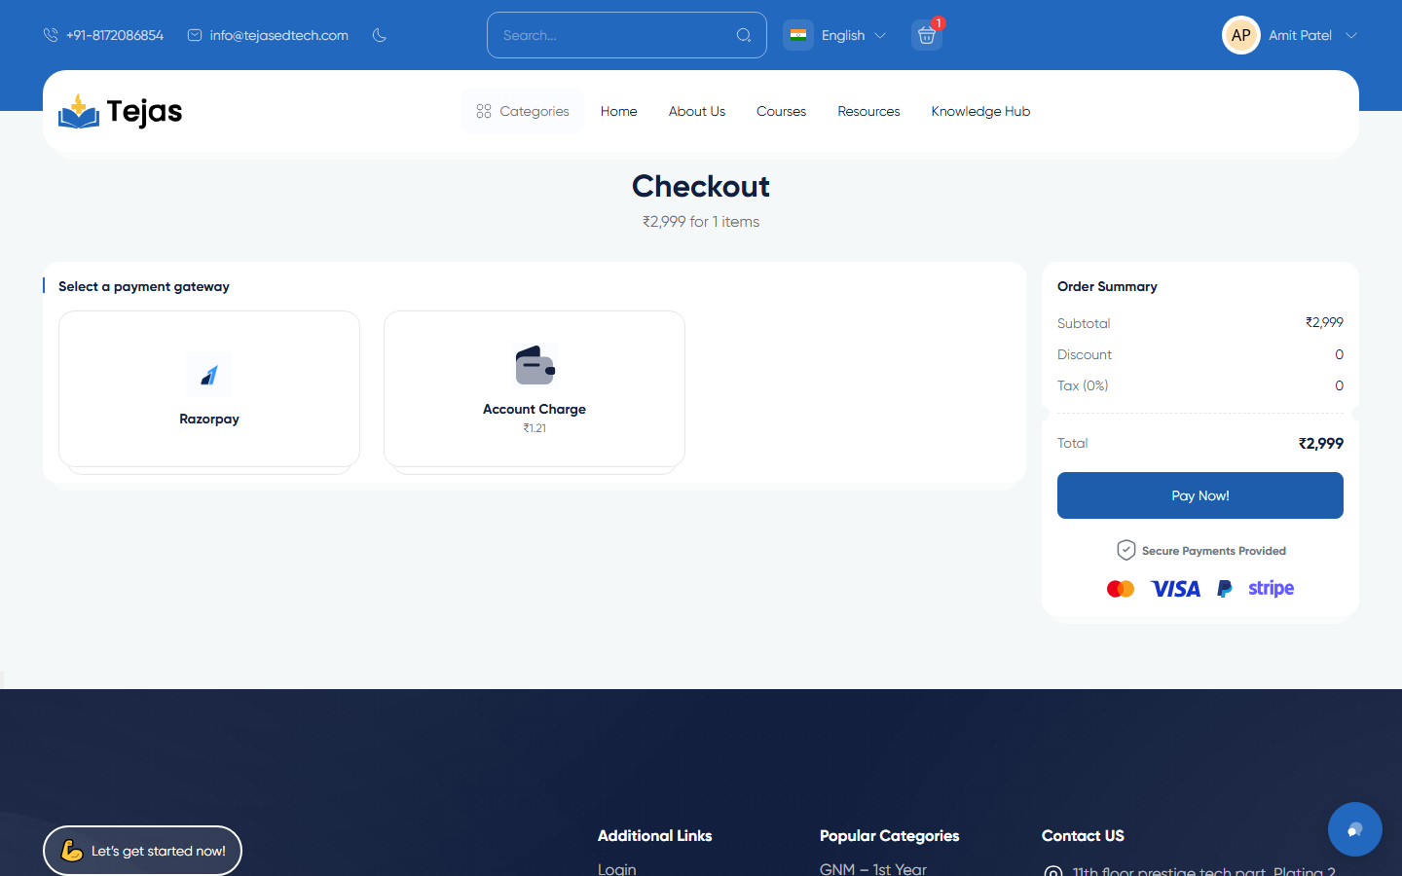Viewport: 1402px width, 876px height.
Task: Click the Razorpay logo icon
Action: tap(209, 375)
